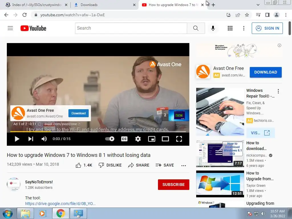The image size is (292, 219).
Task: Select the How to upgrade Windows 7 tab
Action: 173,5
